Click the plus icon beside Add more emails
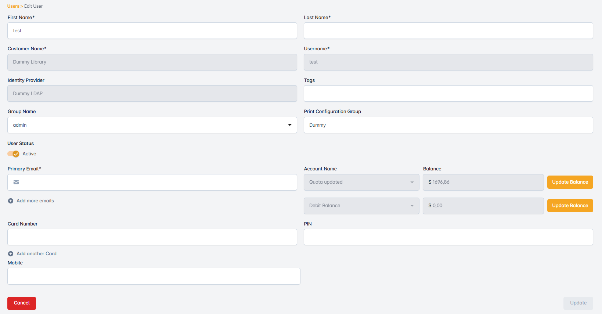 [x=11, y=201]
